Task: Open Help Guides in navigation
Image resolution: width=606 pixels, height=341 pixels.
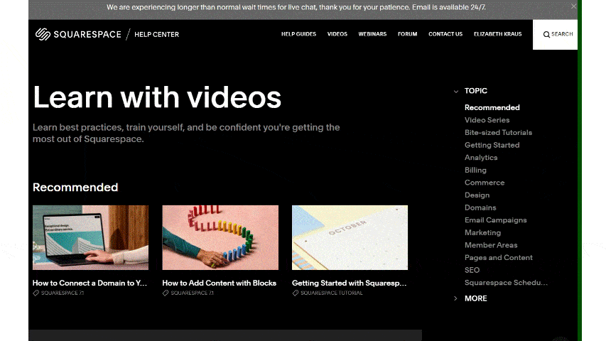Action: coord(299,34)
